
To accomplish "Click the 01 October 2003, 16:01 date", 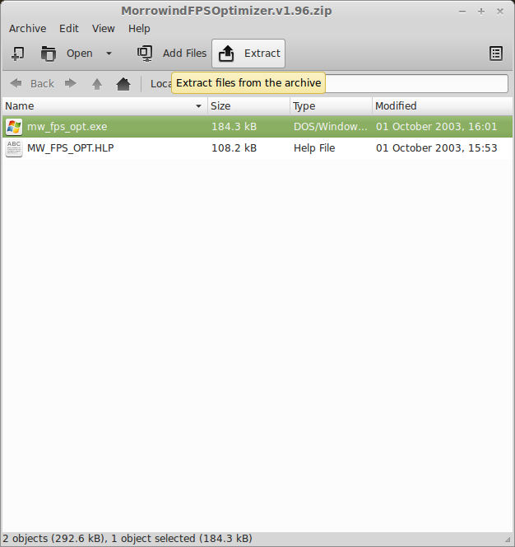I will click(437, 127).
